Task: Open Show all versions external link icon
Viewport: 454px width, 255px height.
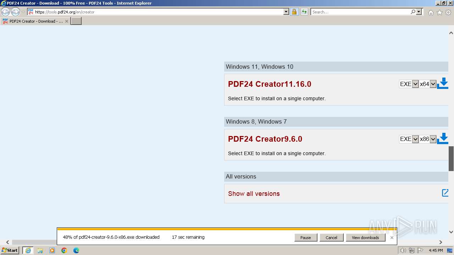Action: [445, 193]
